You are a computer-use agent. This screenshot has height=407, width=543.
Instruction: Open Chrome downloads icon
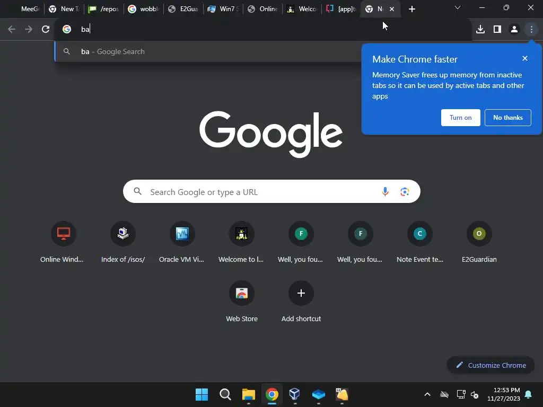[480, 30]
